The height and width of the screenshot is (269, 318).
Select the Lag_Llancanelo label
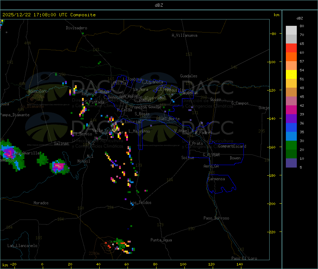(x=23, y=245)
